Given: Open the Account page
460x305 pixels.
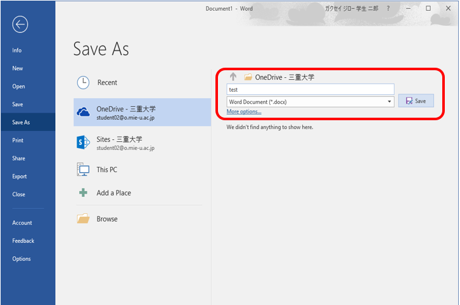Looking at the screenshot, I should 22,223.
